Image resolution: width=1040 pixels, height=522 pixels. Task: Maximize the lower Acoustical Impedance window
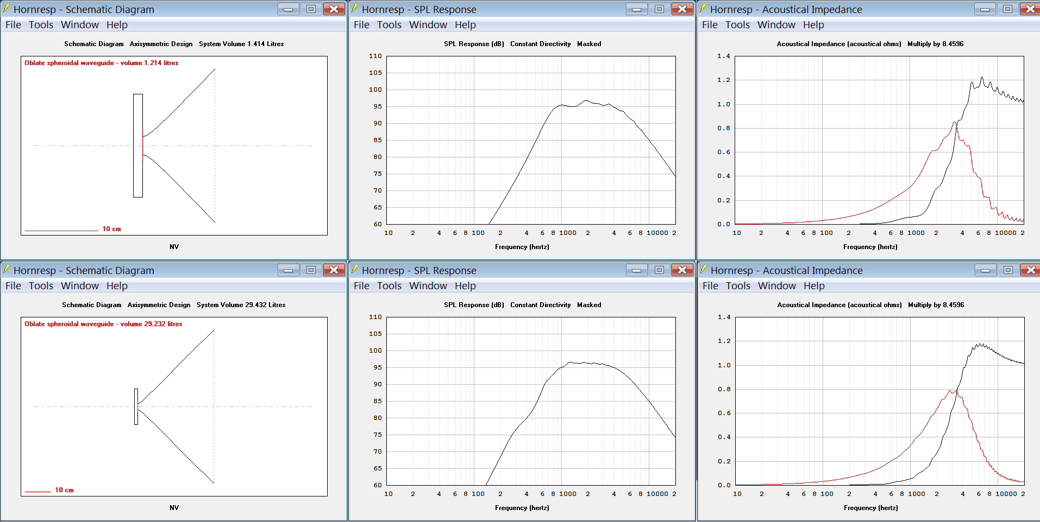(1008, 270)
